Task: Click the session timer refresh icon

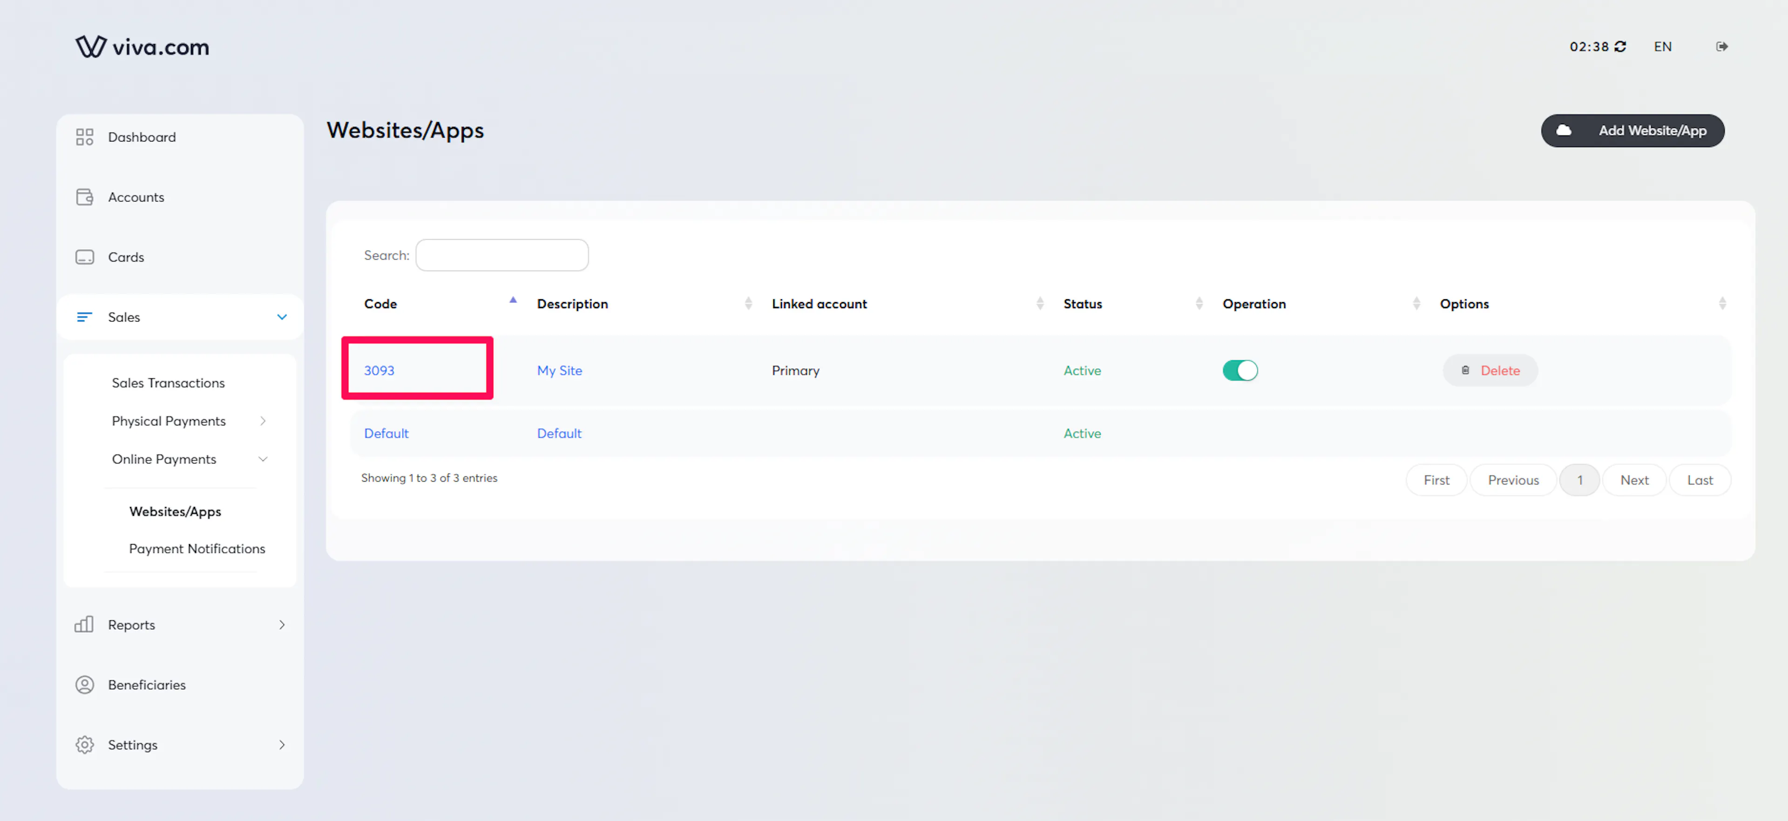Action: point(1620,47)
